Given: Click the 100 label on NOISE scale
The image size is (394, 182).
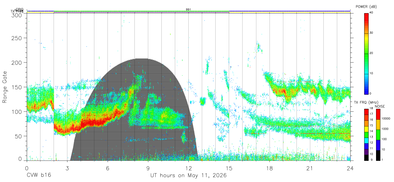Looking at the screenshot, I should pos(384,139).
